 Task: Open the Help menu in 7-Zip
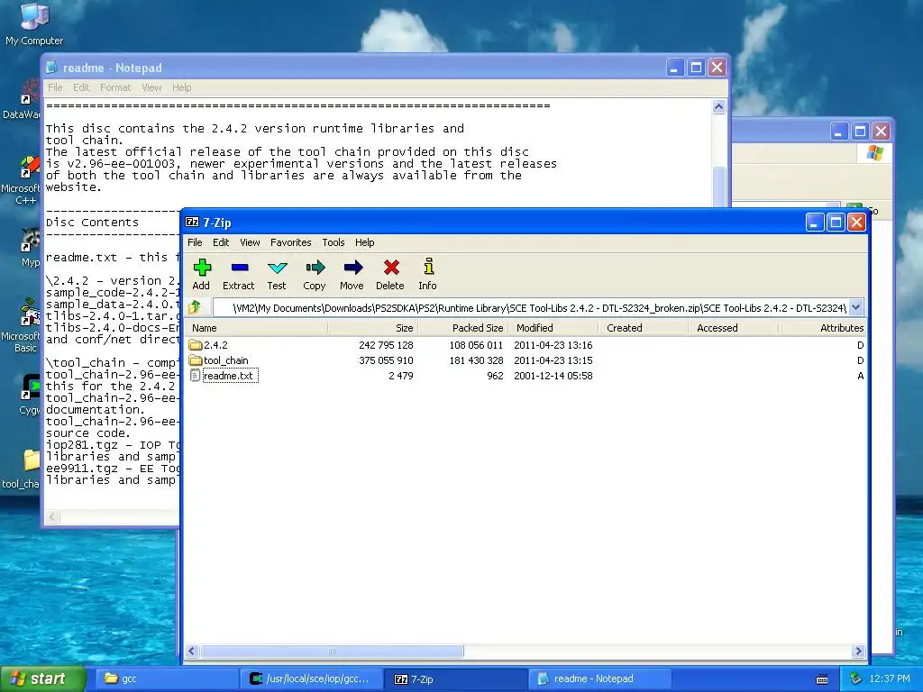(x=364, y=242)
